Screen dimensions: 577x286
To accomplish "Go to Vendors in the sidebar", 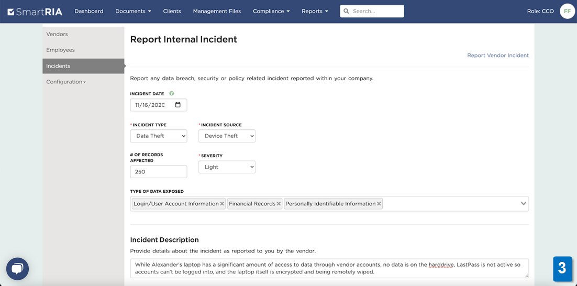I will (57, 34).
